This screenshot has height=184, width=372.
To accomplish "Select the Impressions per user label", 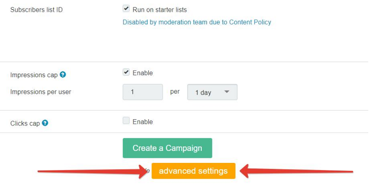I will 41,92.
